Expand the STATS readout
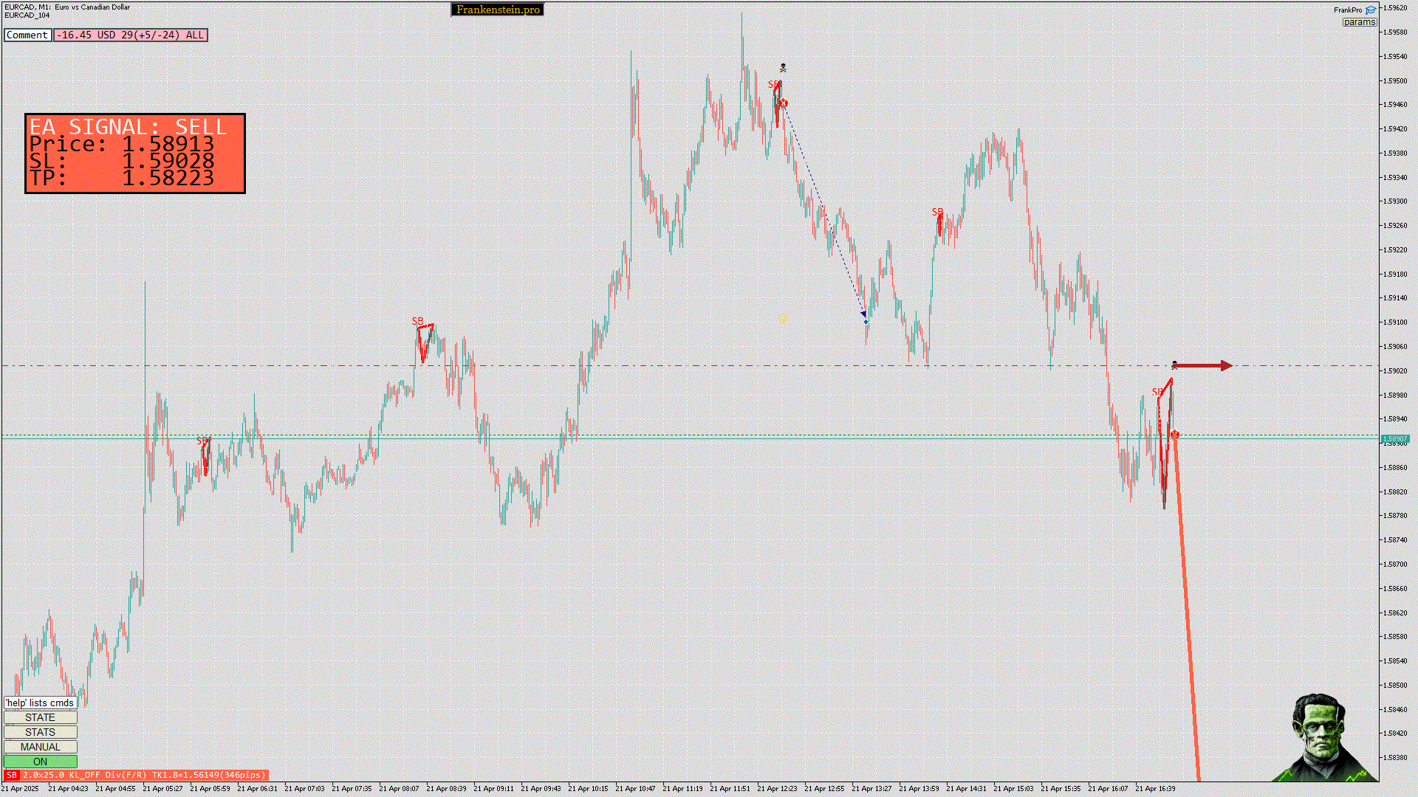The image size is (1418, 797). [x=40, y=732]
